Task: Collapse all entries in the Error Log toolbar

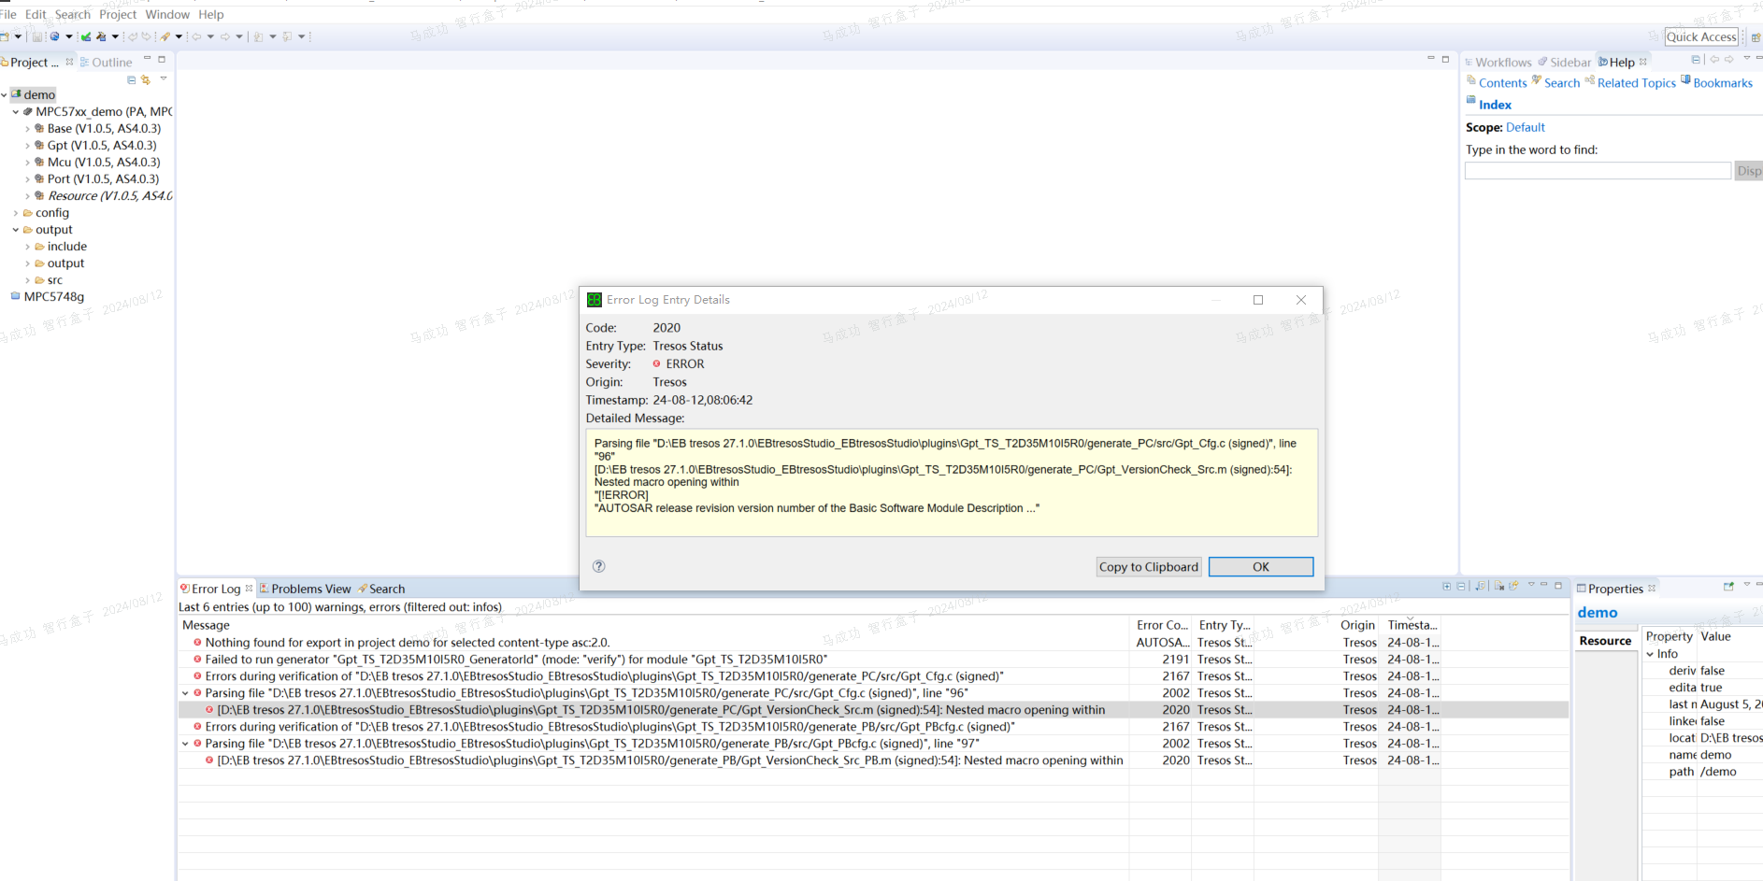Action: click(x=1461, y=587)
